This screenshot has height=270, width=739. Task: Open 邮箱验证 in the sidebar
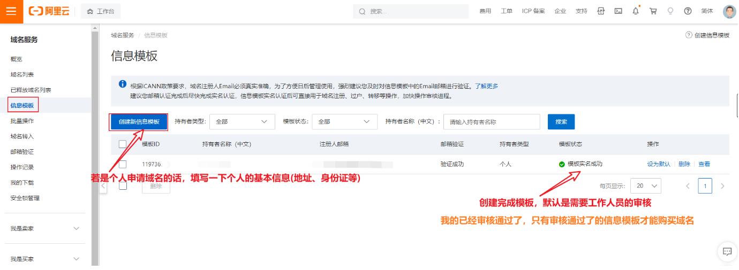[x=22, y=152]
